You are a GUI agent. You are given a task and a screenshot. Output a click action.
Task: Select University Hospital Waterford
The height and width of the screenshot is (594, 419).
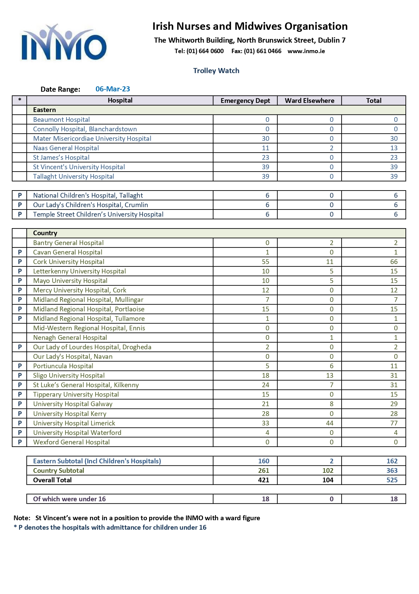coord(77,433)
